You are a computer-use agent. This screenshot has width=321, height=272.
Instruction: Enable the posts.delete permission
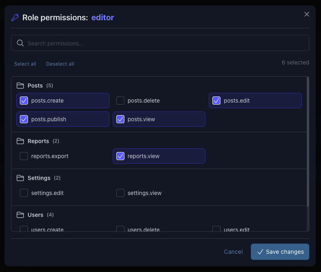pyautogui.click(x=120, y=101)
